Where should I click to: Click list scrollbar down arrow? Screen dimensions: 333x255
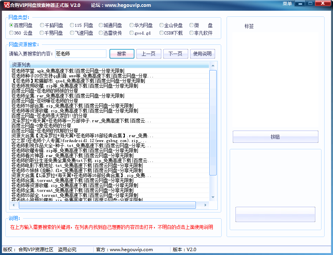[x=213, y=197]
